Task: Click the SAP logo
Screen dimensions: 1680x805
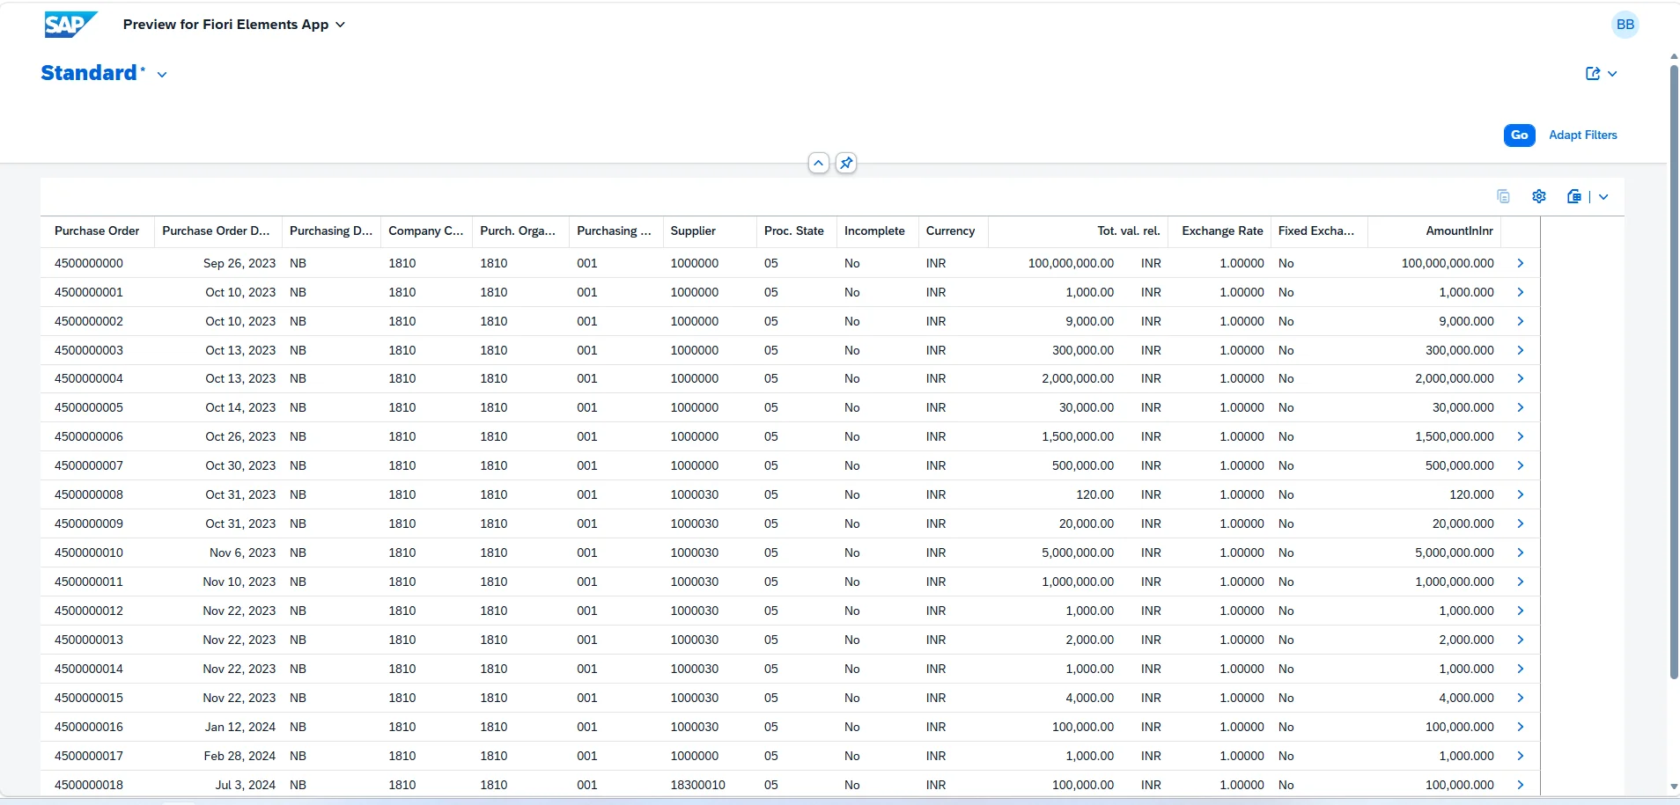Action: (x=70, y=25)
